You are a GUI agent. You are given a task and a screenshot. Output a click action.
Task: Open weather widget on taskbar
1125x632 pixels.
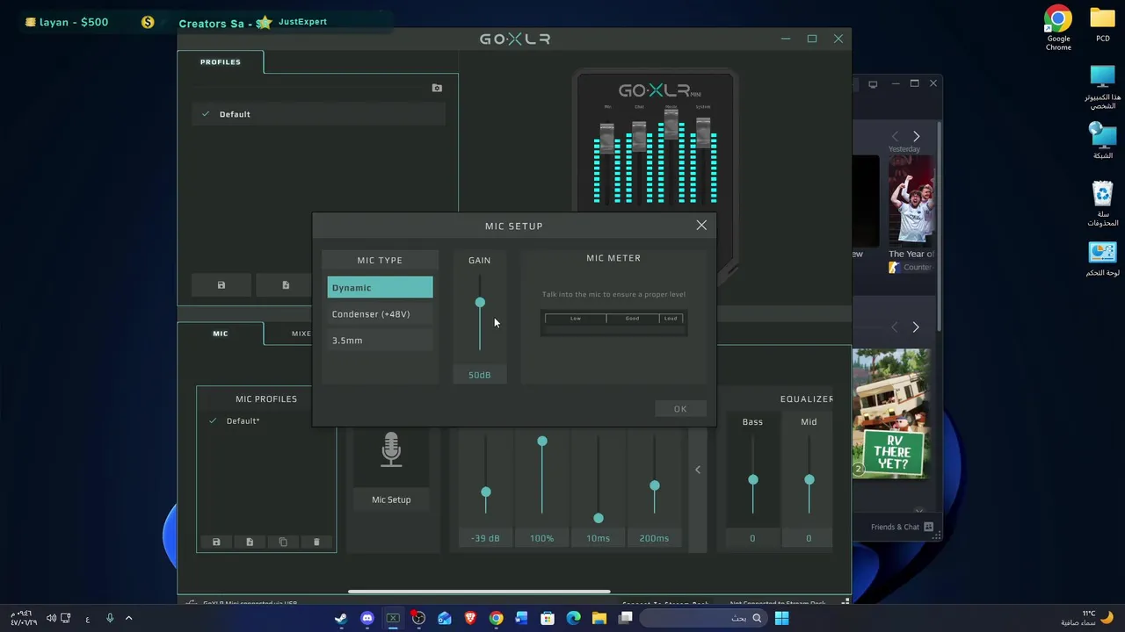pos(1087,618)
